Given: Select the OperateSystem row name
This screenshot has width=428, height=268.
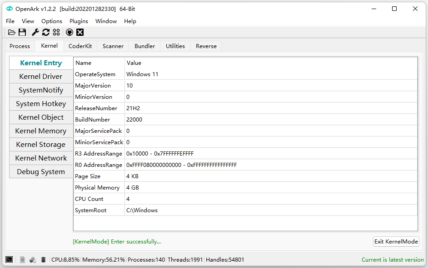Looking at the screenshot, I should [95, 74].
